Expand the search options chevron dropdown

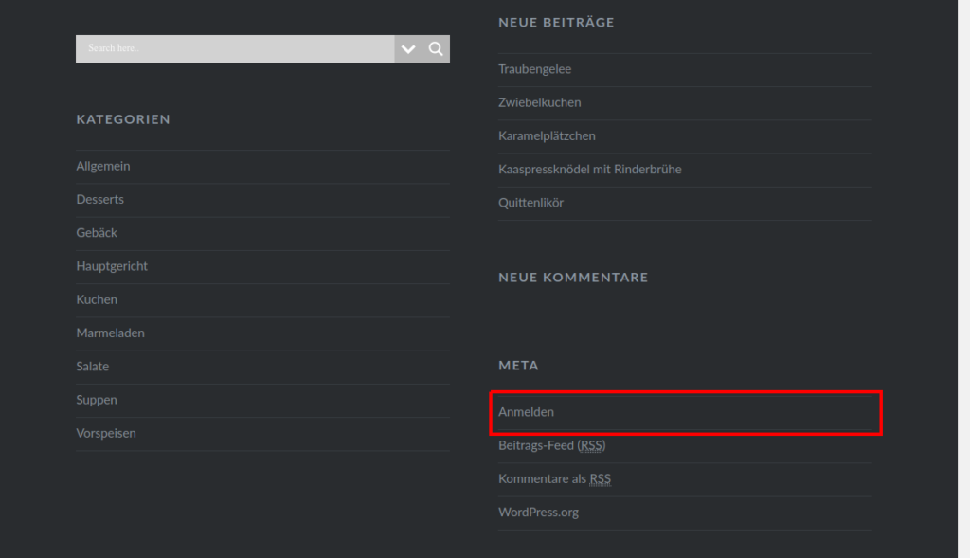click(x=408, y=49)
